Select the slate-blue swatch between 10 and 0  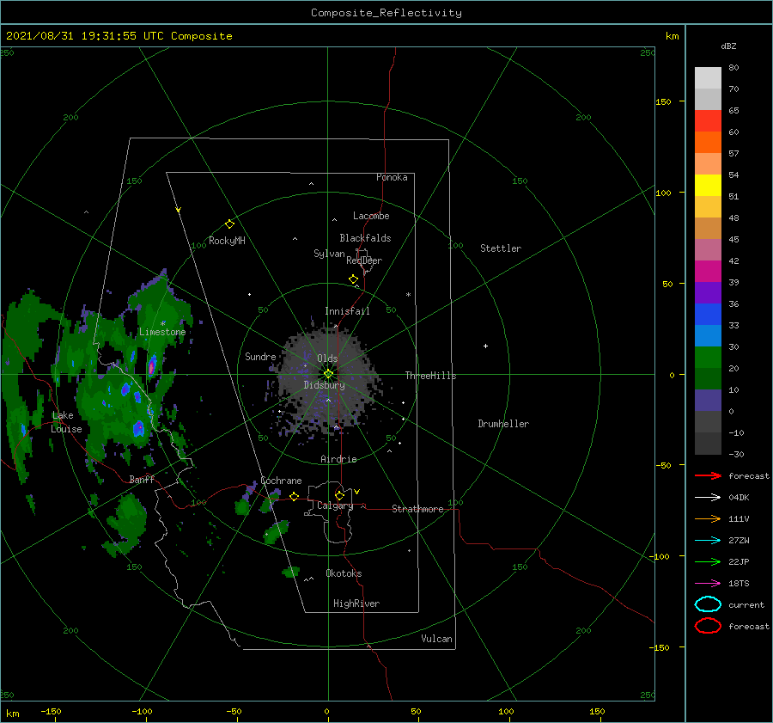click(x=708, y=401)
